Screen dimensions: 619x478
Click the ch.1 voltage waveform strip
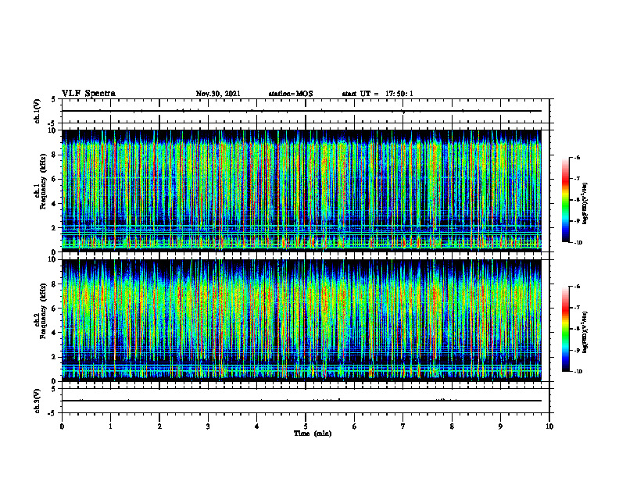306,111
